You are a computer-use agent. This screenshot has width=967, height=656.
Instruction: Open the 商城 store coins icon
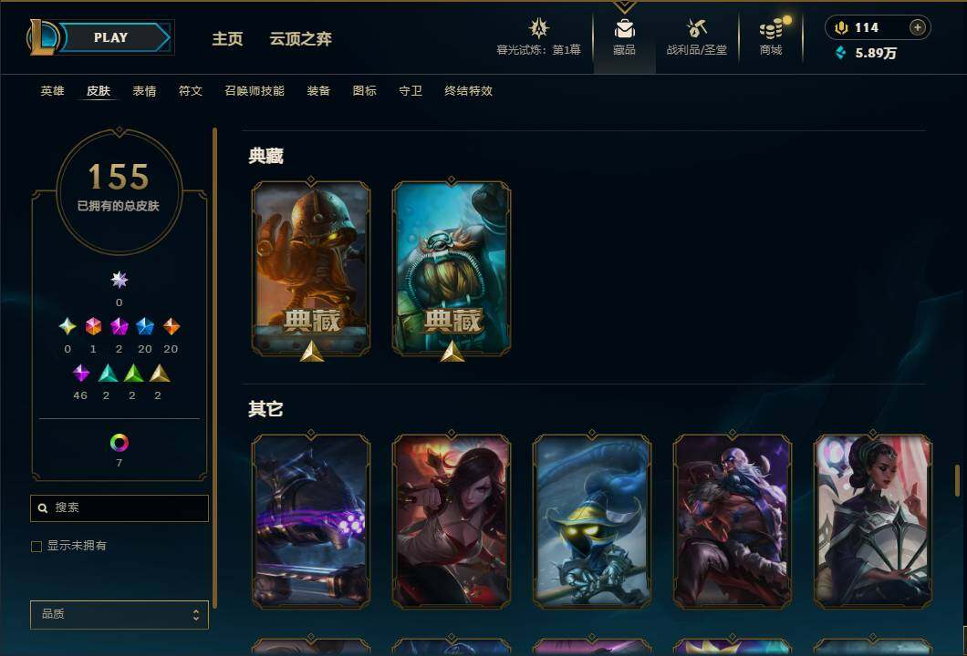click(x=771, y=29)
